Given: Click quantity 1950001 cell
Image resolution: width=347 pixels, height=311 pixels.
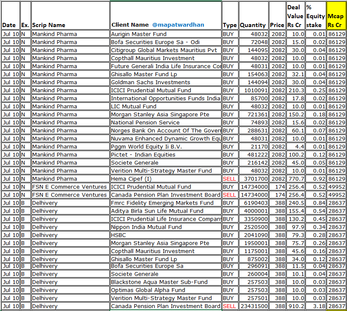Looking at the screenshot, I should tap(254, 243).
